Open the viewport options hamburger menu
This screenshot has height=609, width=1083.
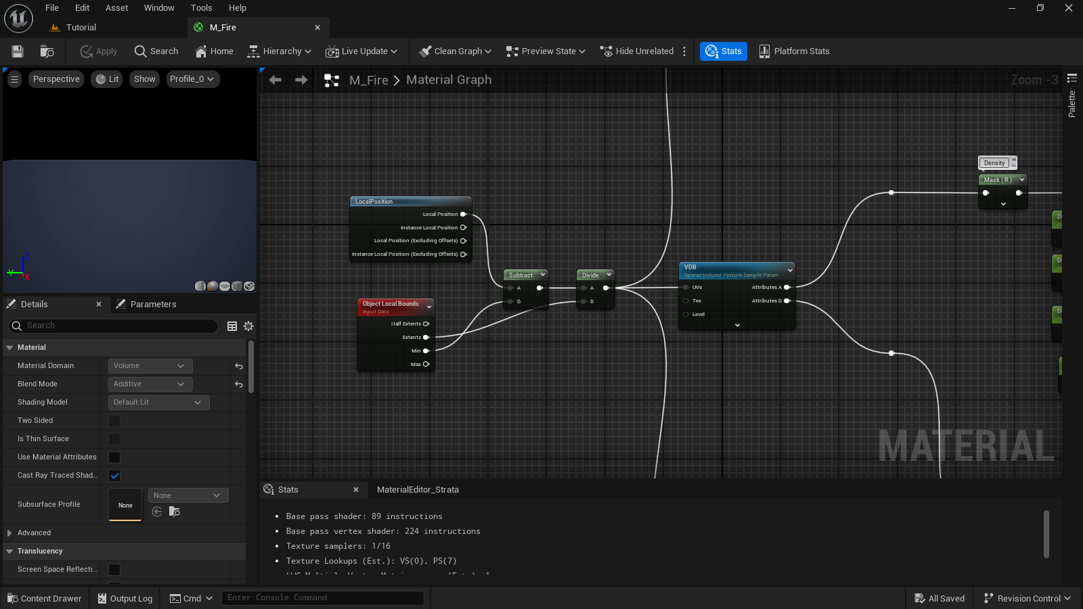click(x=14, y=79)
